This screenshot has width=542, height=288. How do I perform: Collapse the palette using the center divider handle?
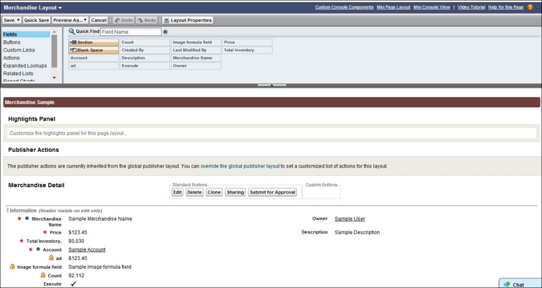[x=271, y=85]
